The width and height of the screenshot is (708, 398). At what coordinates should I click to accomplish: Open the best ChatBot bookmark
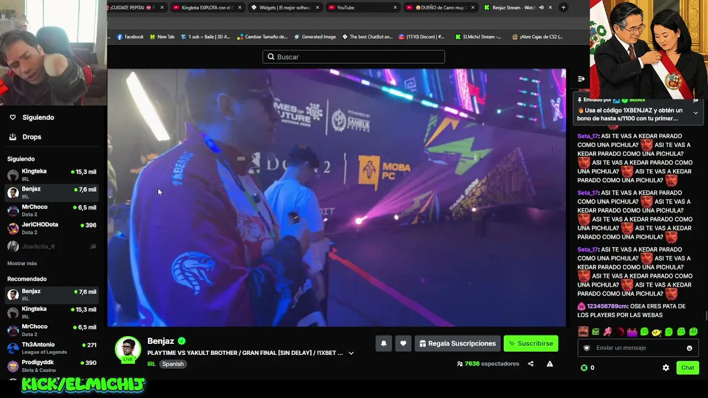(x=367, y=37)
